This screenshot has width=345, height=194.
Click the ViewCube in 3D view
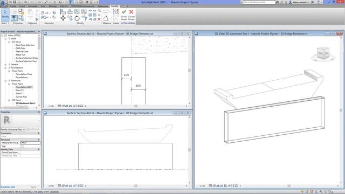pyautogui.click(x=323, y=53)
